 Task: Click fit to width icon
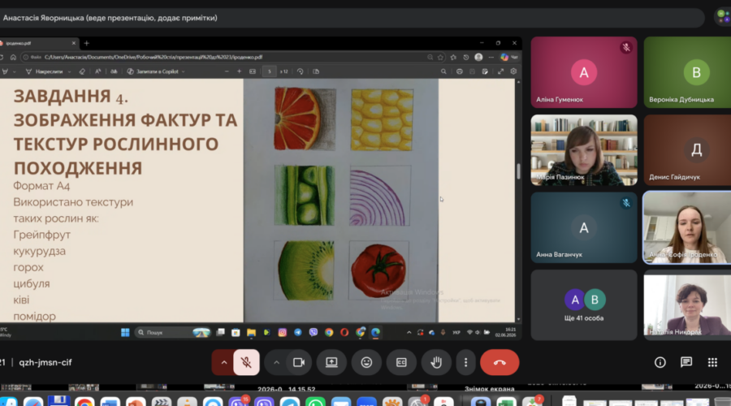(x=253, y=71)
